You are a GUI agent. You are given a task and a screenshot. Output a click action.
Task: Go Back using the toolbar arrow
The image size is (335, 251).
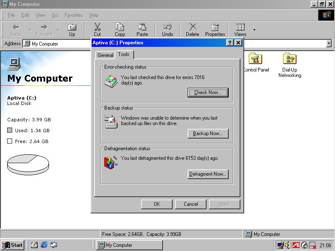(16, 30)
